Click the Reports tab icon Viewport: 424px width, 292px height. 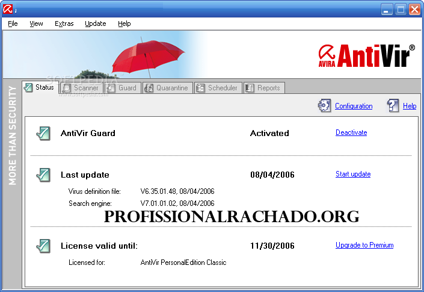click(x=250, y=88)
